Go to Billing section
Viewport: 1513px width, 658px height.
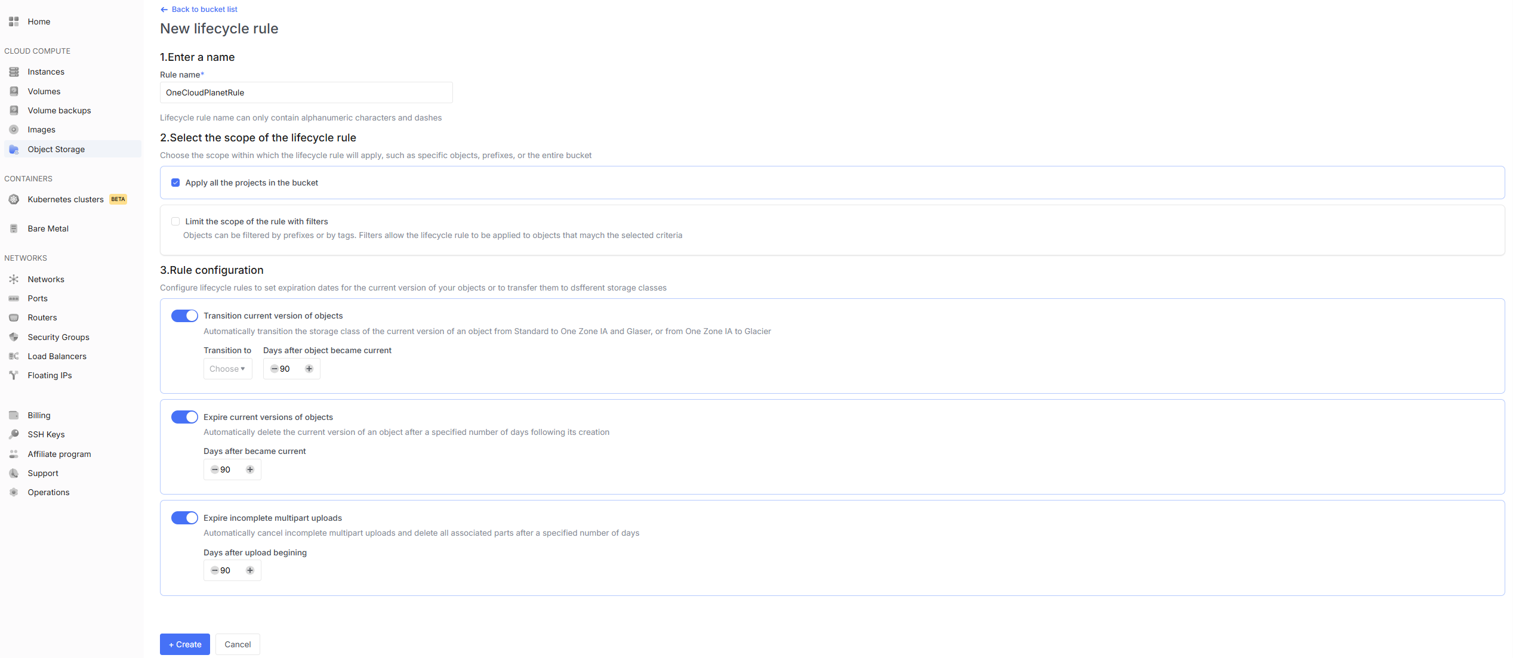pos(39,415)
